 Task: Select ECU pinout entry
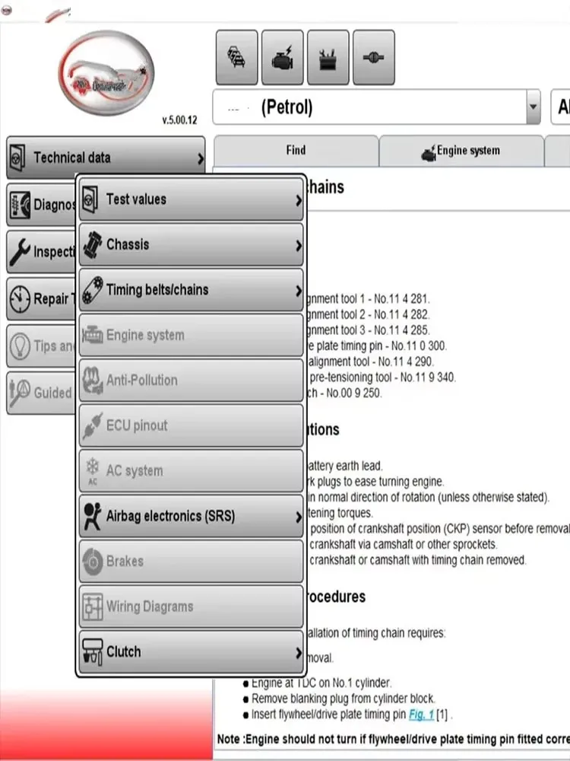192,425
